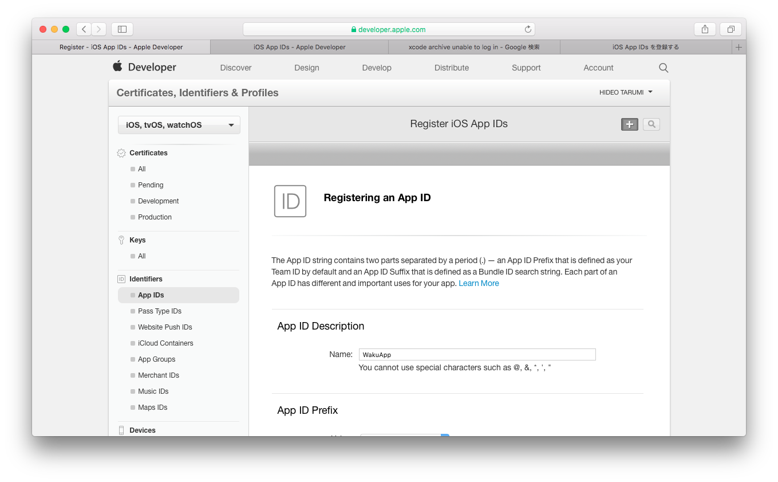Switch to the Google search results tab
The width and height of the screenshot is (778, 482).
click(x=474, y=47)
